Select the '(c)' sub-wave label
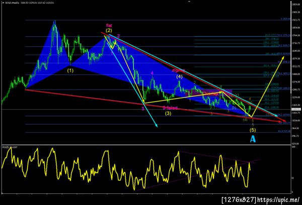Screen dimensions: 302x205 [x=237, y=95]
